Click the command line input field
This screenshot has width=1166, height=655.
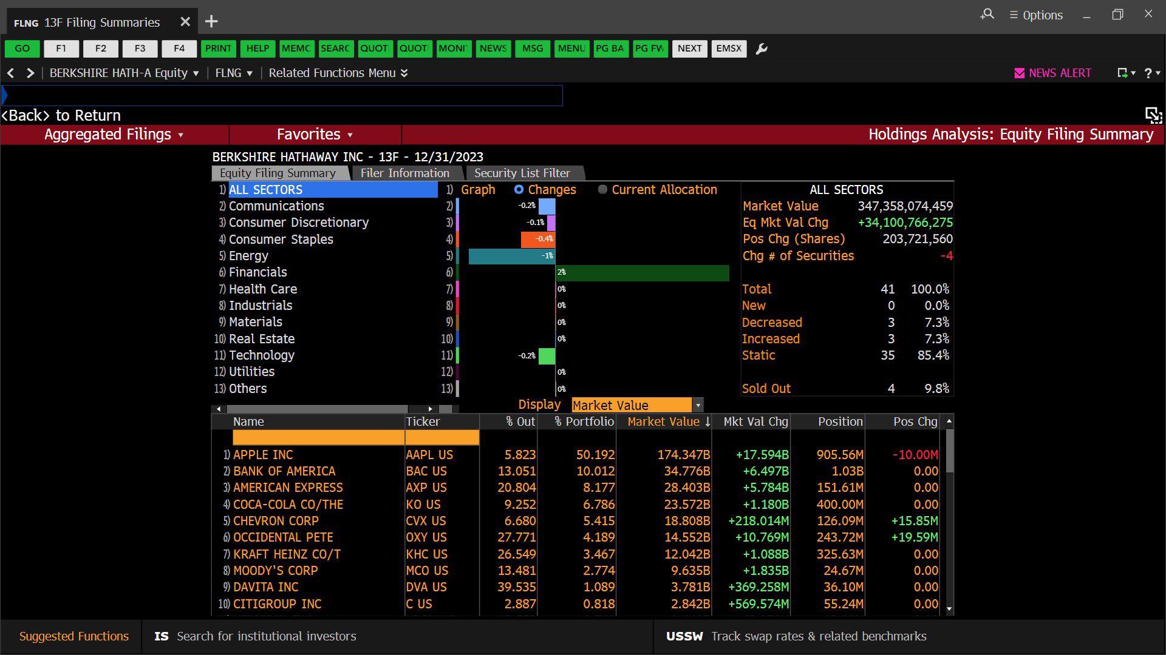(x=282, y=95)
